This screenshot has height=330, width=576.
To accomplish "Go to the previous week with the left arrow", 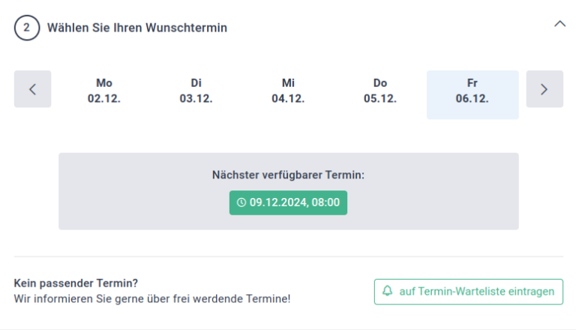I will click(33, 89).
